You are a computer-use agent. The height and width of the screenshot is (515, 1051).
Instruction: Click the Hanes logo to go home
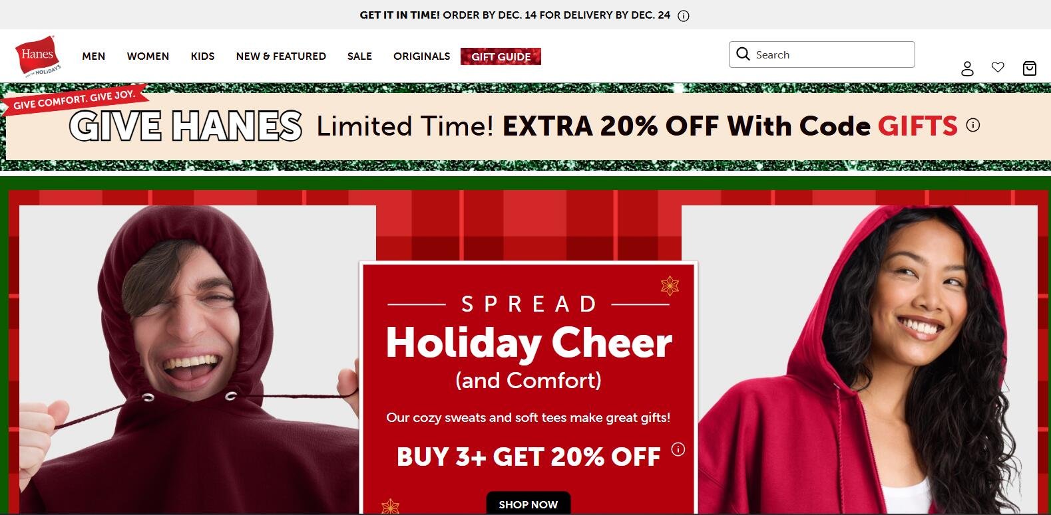38,56
